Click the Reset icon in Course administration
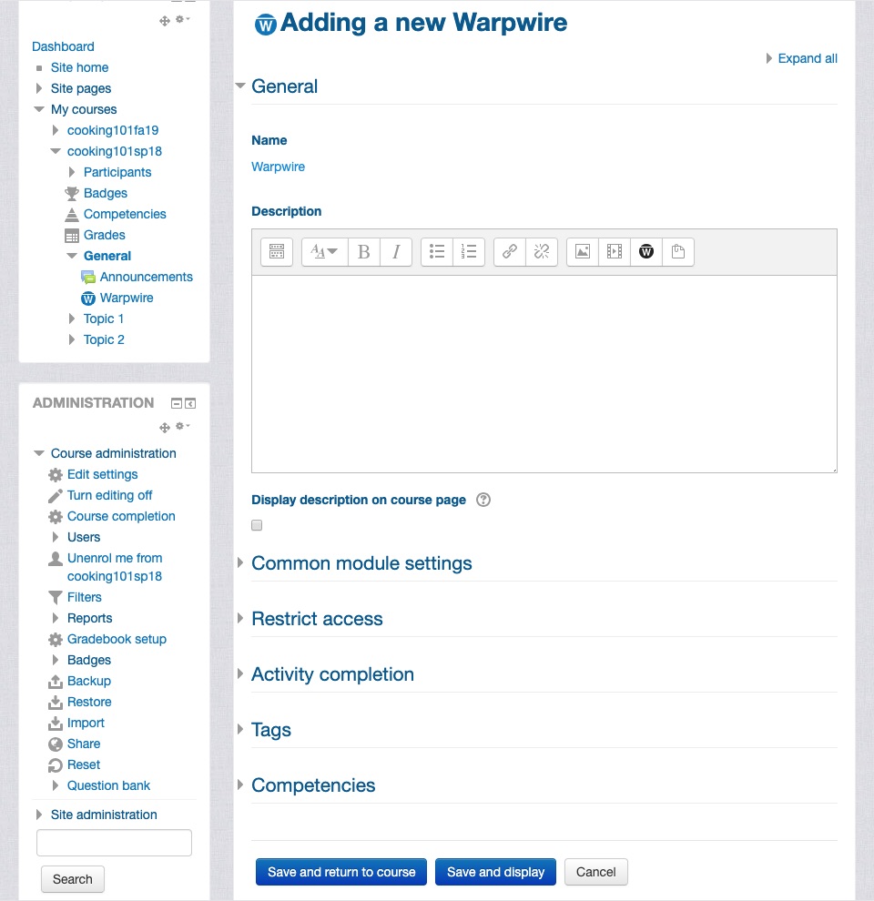The width and height of the screenshot is (874, 901). click(56, 765)
